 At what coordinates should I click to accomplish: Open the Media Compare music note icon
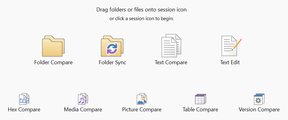pos(83,99)
